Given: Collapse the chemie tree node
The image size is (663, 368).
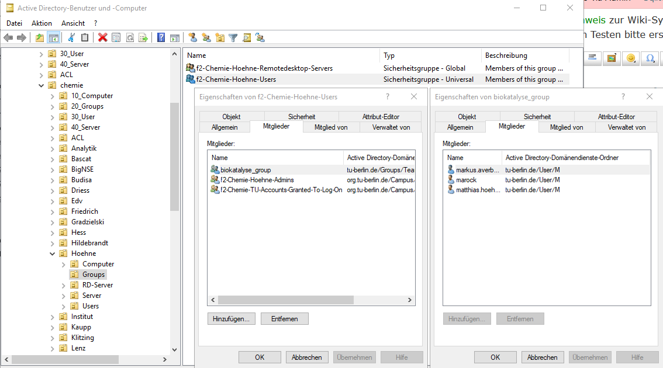Looking at the screenshot, I should click(41, 85).
